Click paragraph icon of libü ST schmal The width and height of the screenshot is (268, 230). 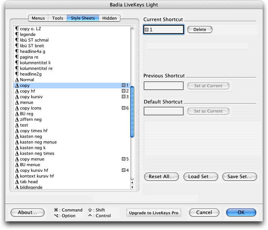click(17, 40)
